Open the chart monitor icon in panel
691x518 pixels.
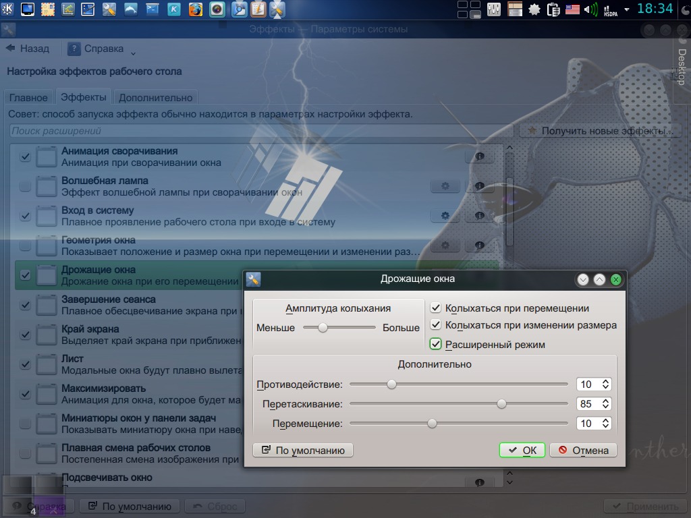click(67, 9)
